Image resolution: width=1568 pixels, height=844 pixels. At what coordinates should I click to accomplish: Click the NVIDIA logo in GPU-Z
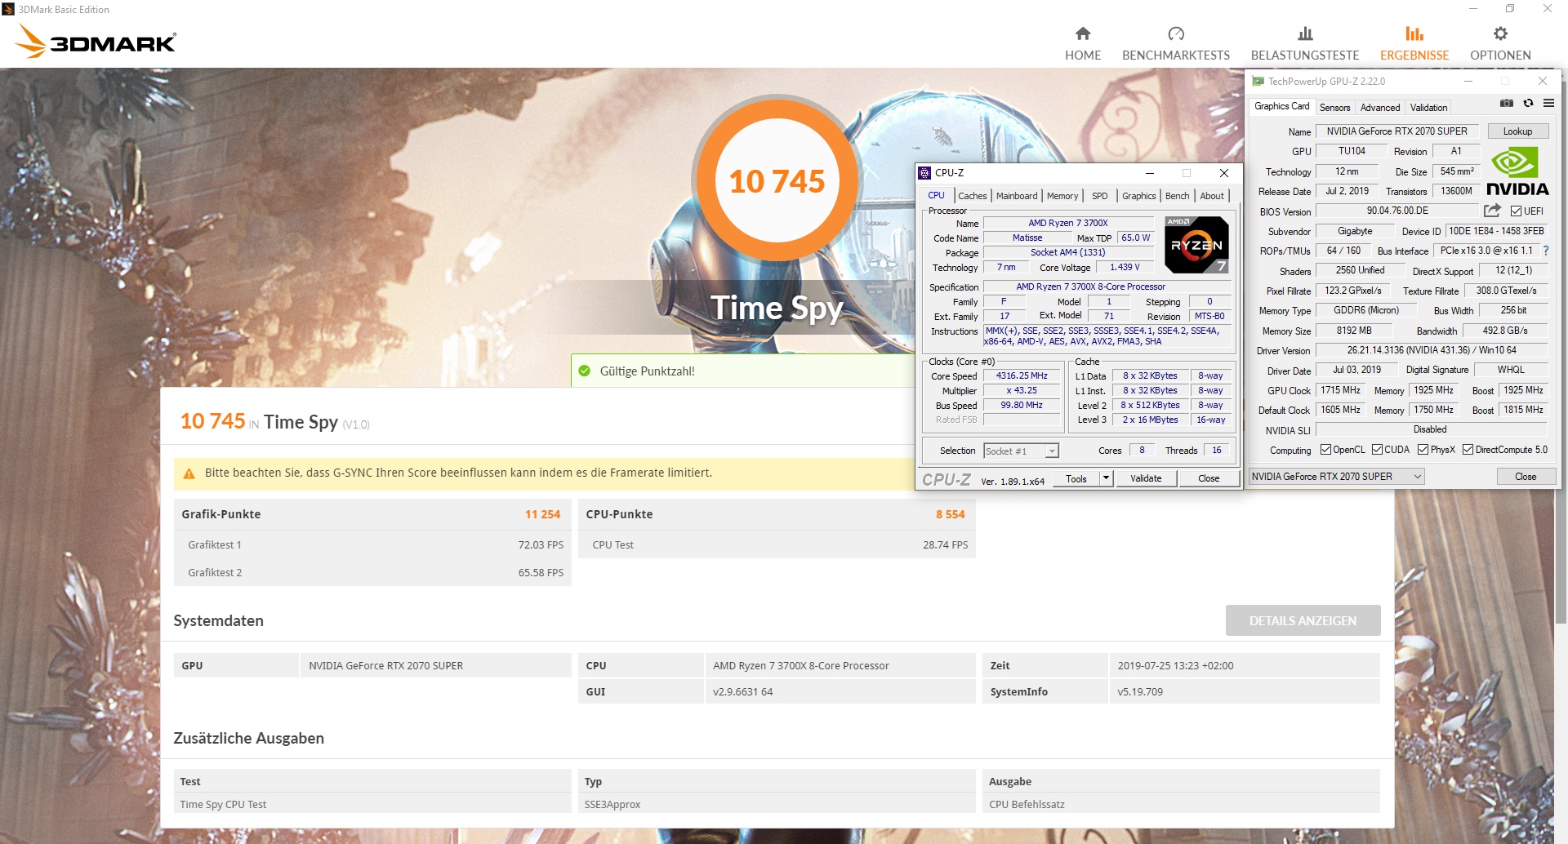point(1517,171)
